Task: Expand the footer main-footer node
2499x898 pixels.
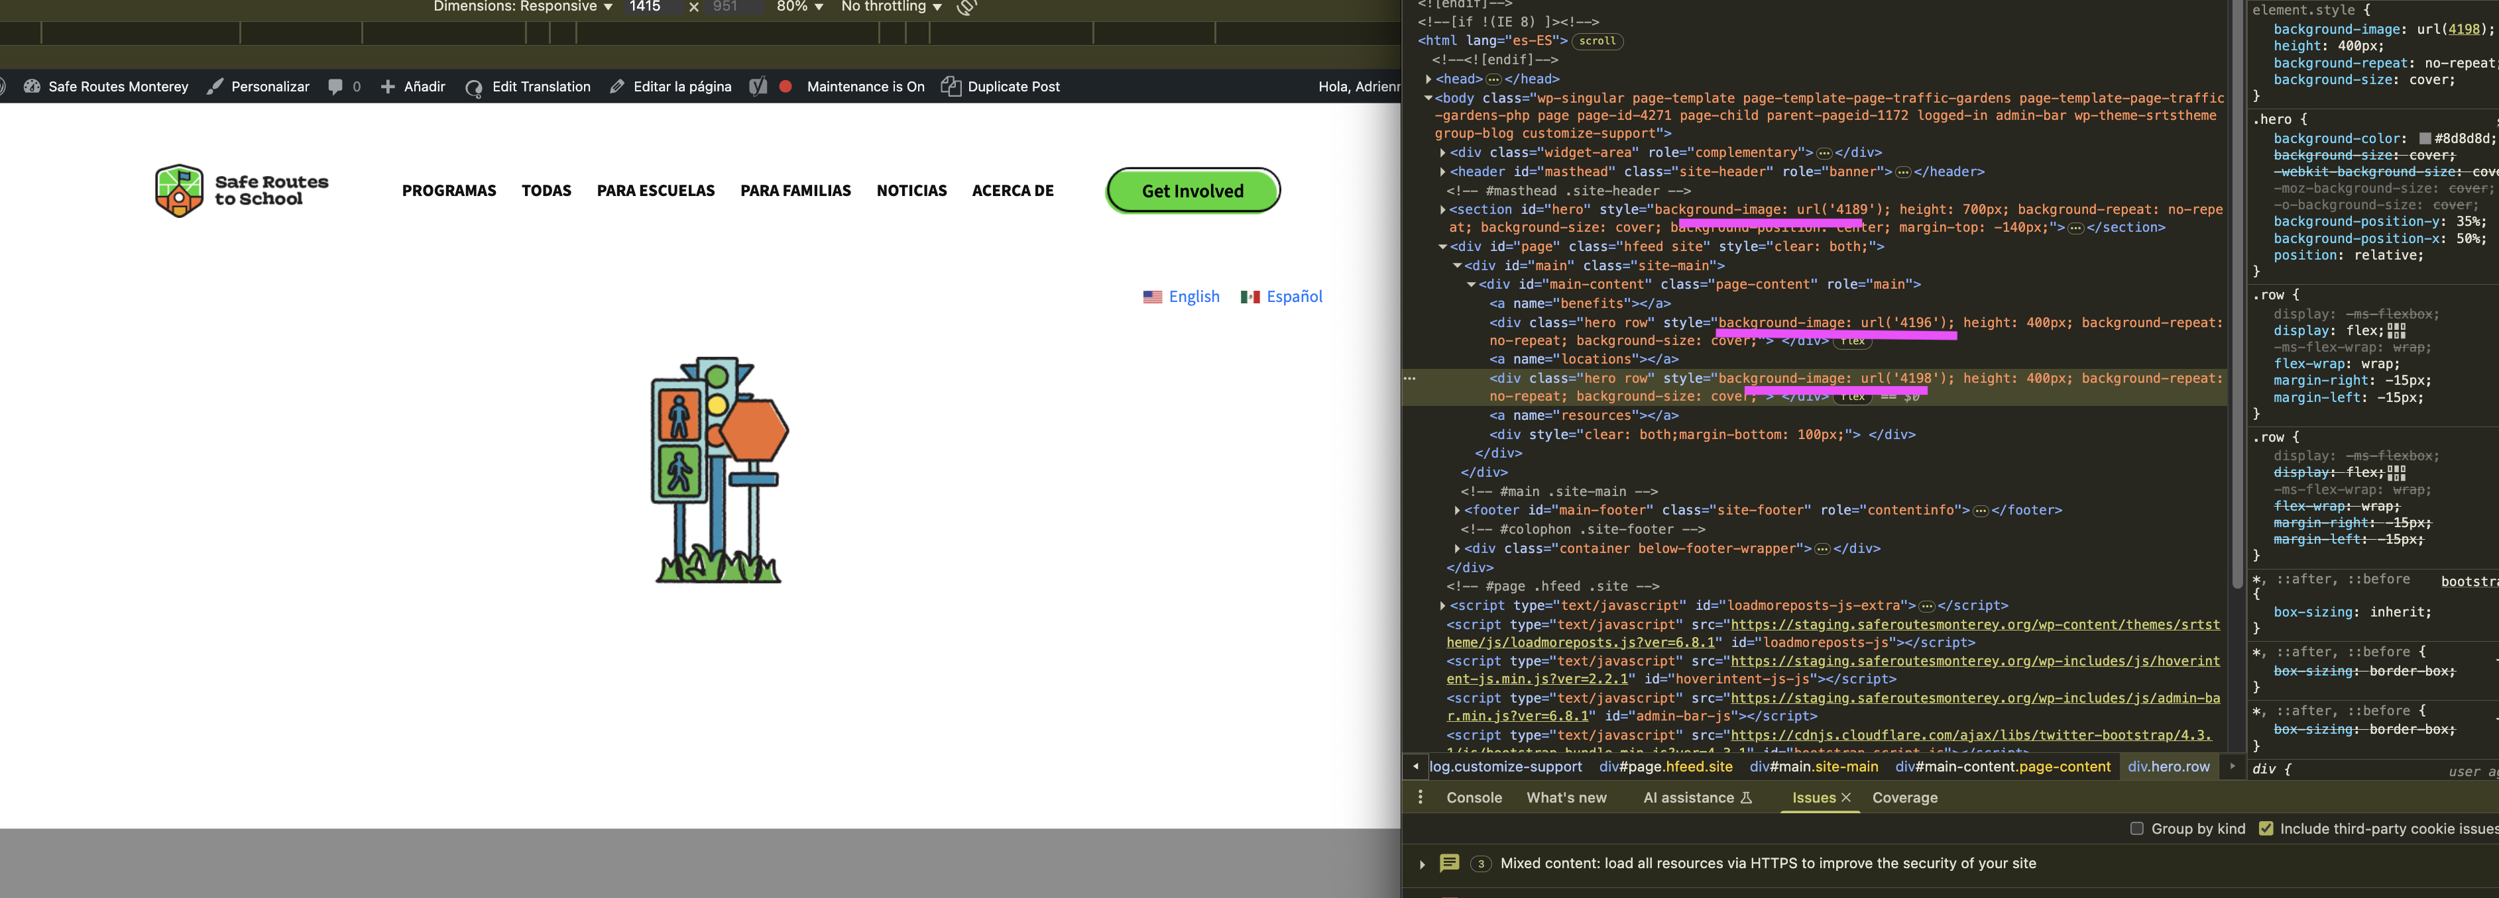Action: (1457, 511)
